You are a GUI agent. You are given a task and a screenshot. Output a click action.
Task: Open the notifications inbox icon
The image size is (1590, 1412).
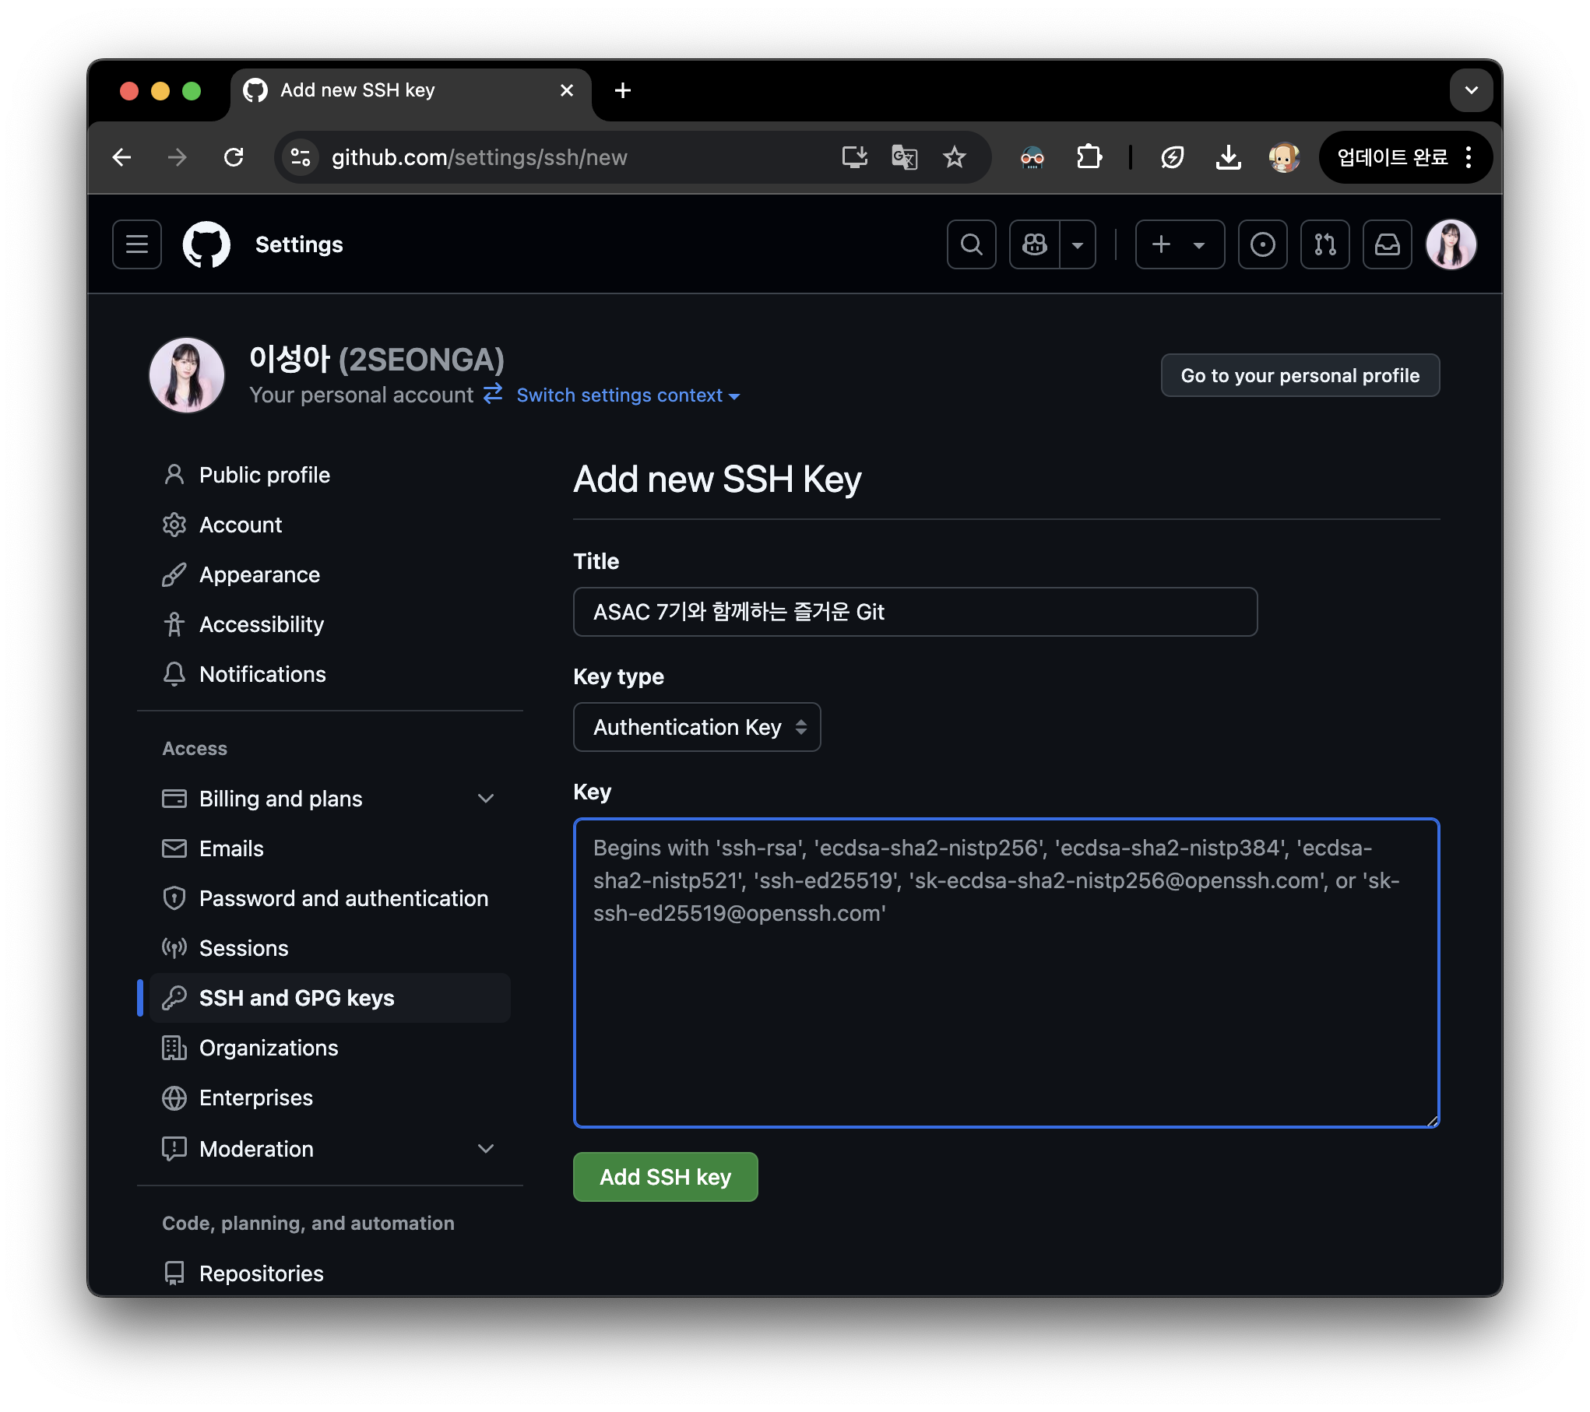click(x=1387, y=244)
